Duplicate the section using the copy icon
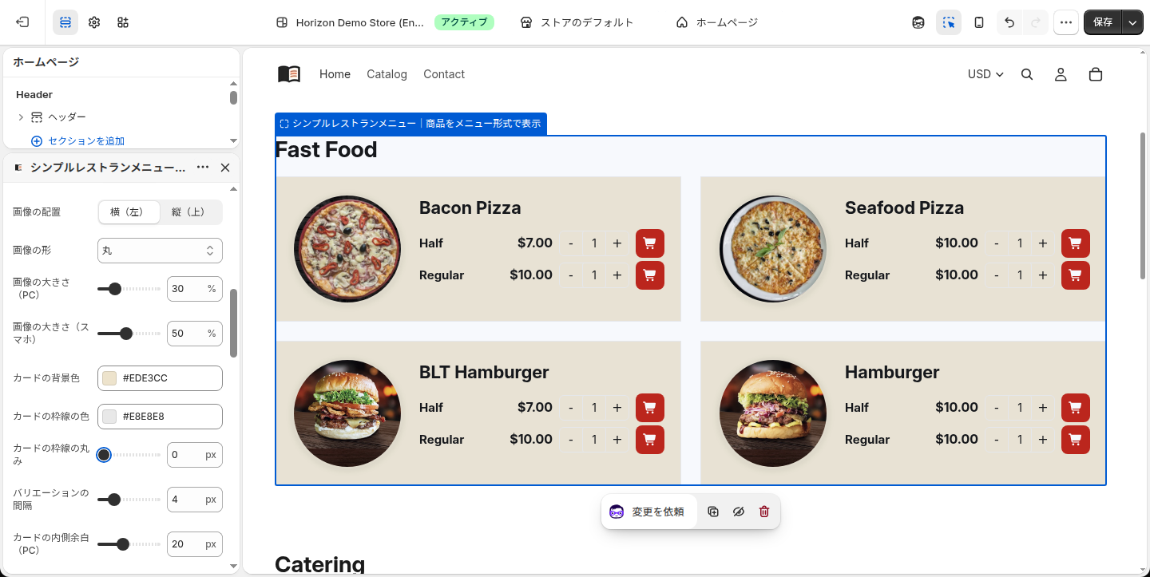The height and width of the screenshot is (577, 1150). [713, 512]
